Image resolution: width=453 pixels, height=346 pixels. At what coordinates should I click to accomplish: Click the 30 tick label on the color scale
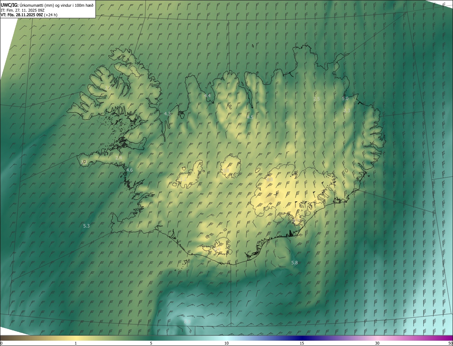point(377,343)
